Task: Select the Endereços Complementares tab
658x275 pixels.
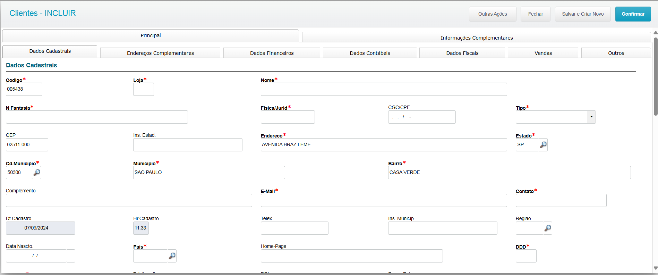Action: (160, 53)
